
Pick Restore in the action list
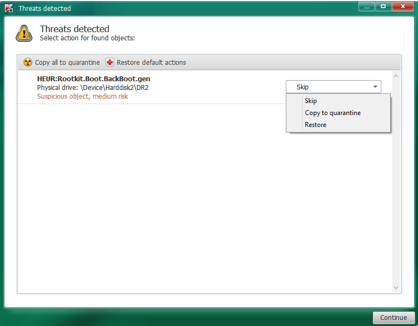[x=315, y=125]
